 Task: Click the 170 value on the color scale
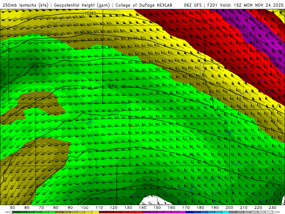pos(186,208)
